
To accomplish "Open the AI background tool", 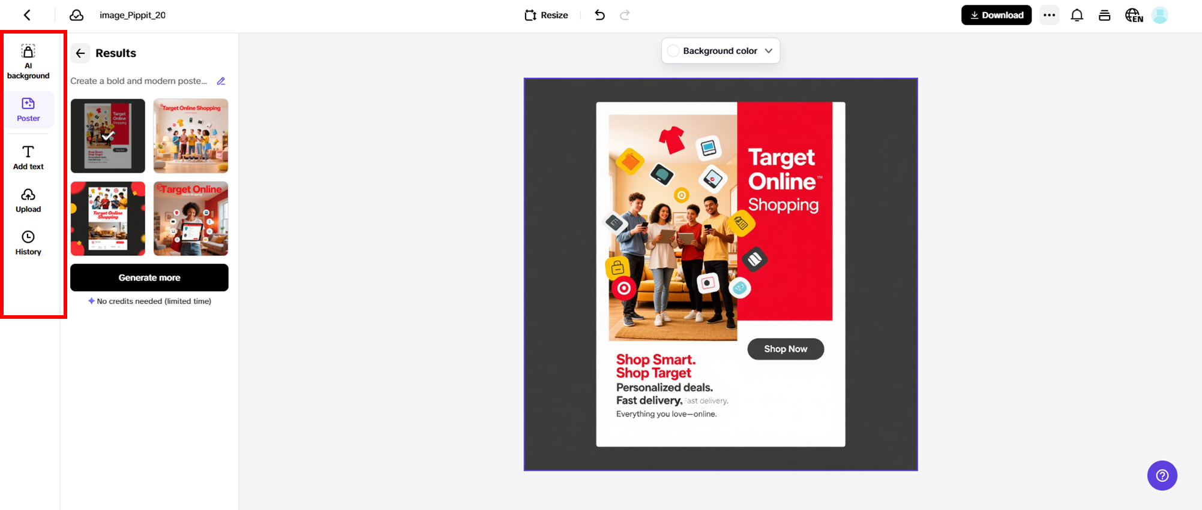I will [28, 62].
